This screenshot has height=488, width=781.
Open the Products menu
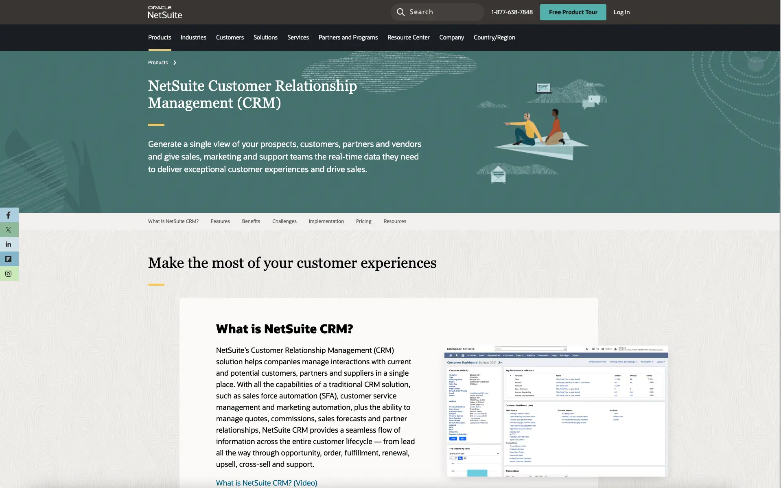point(160,37)
